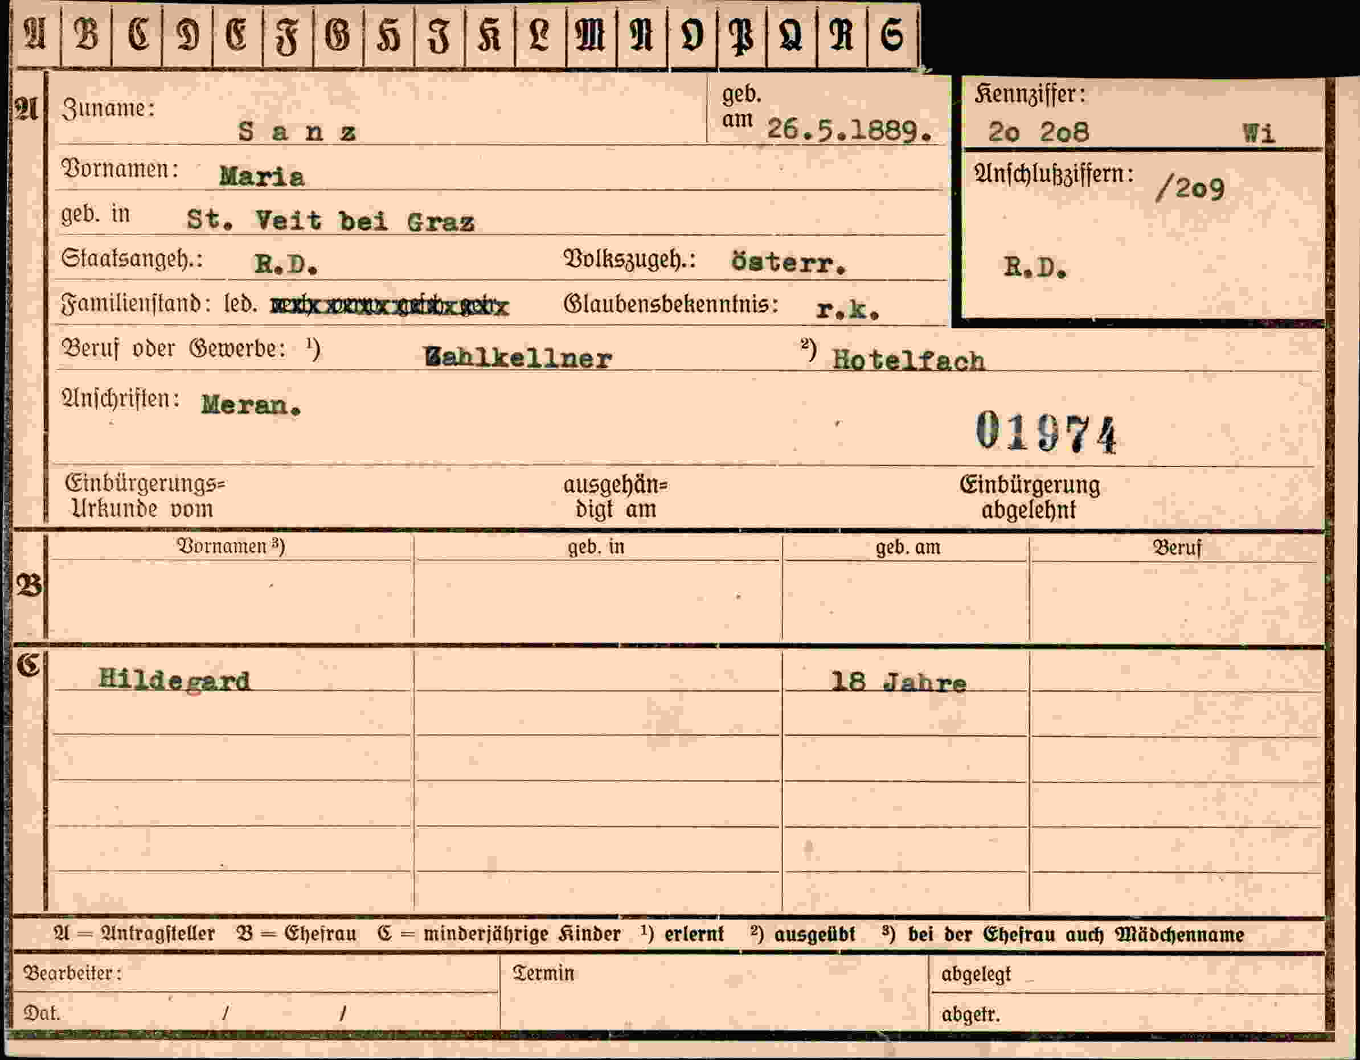Click 'Einbürgerungs-Urkunde vom' label

coord(145,497)
